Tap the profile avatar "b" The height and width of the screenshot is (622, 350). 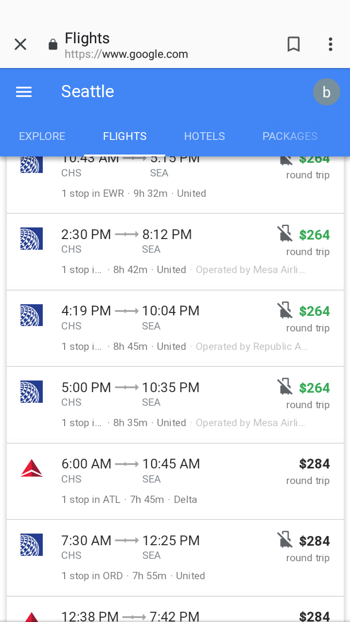click(326, 92)
